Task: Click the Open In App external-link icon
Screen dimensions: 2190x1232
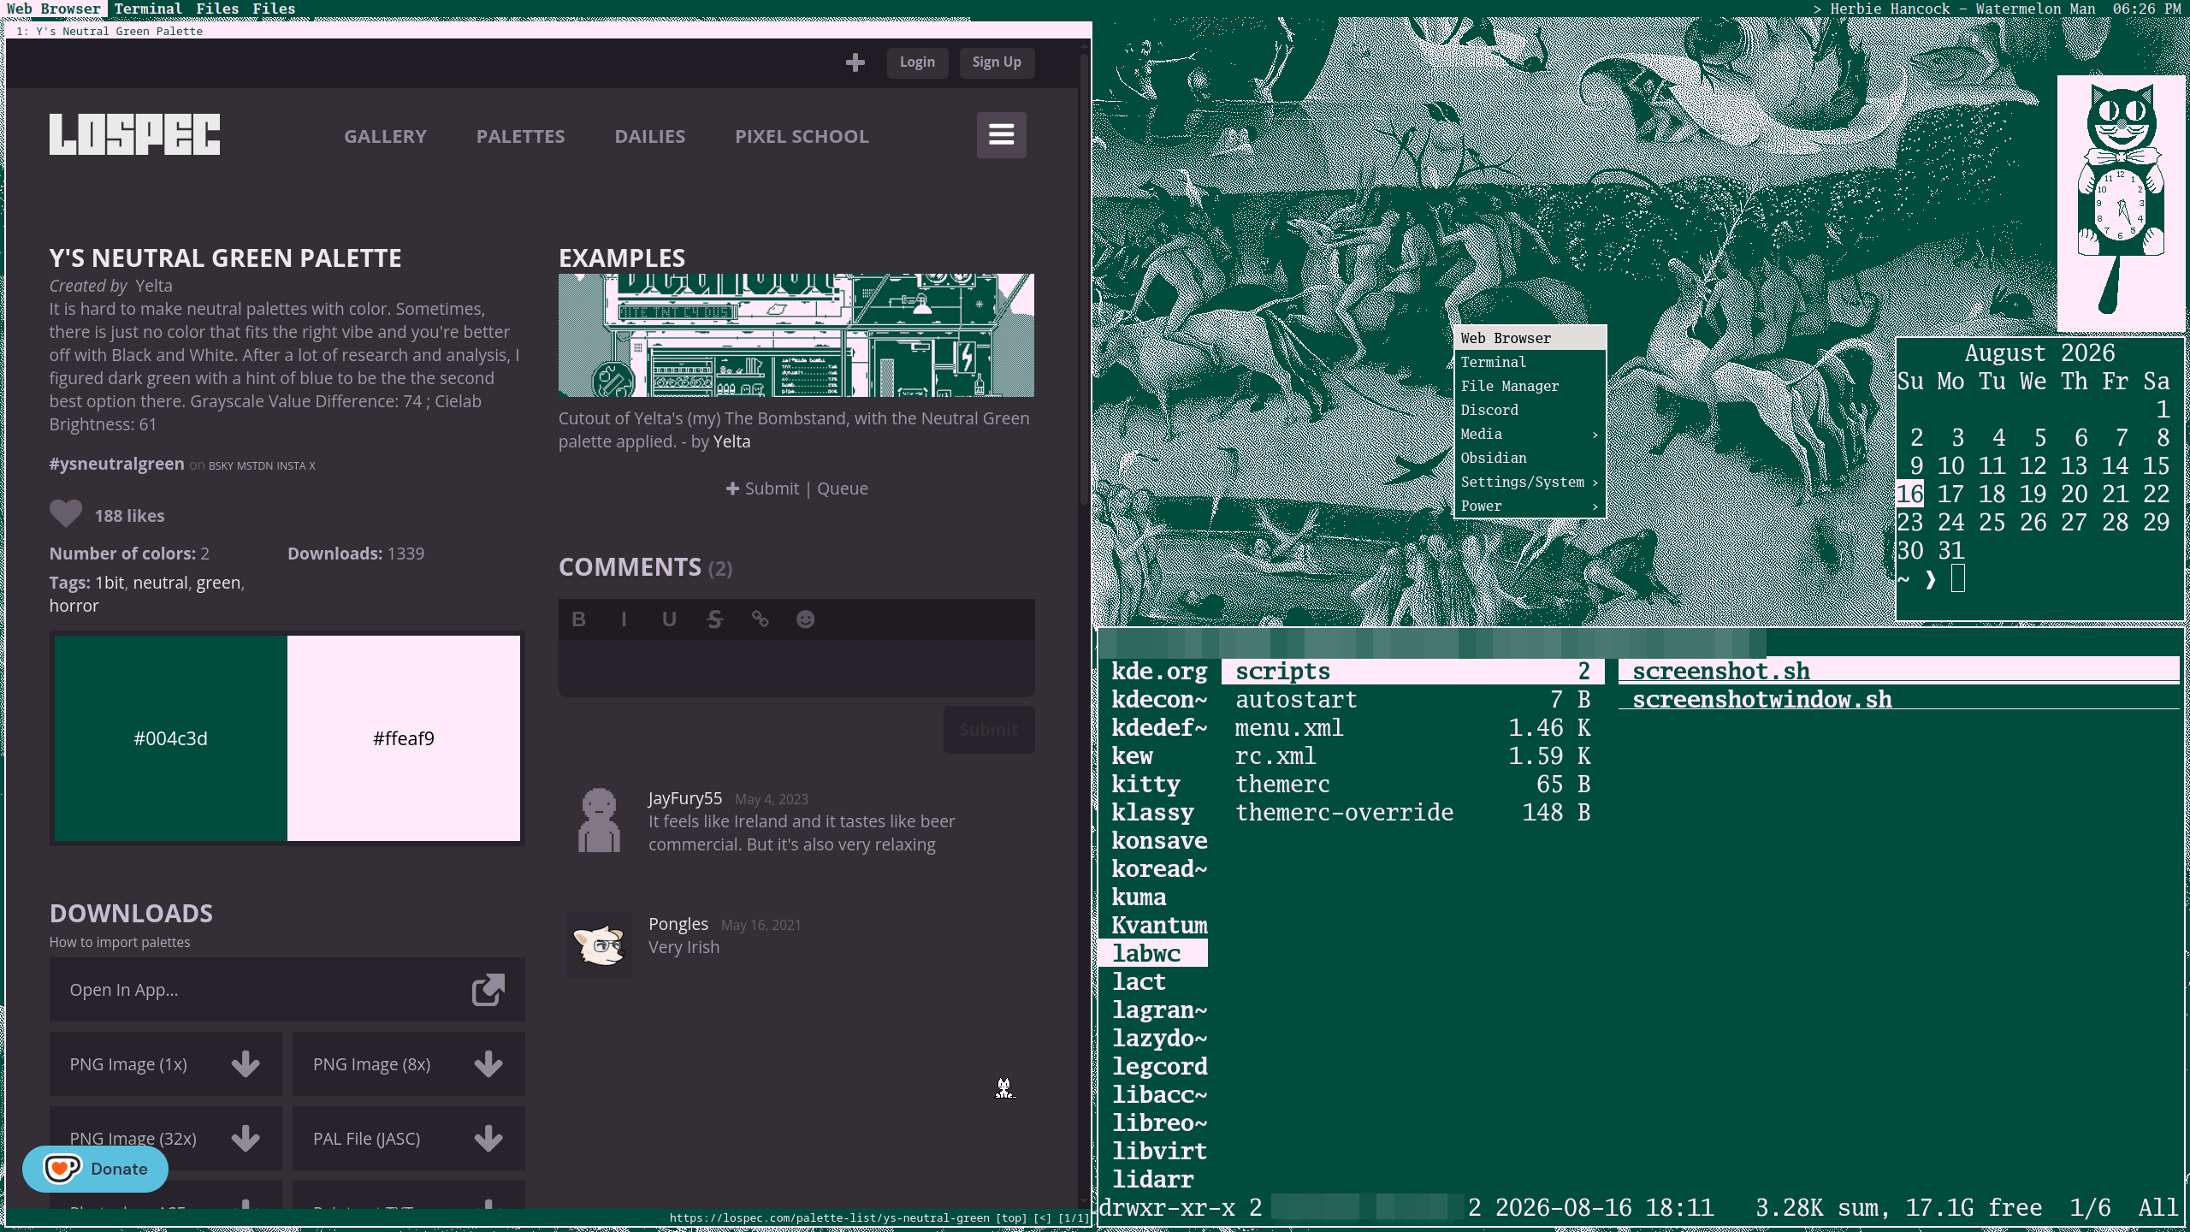Action: pos(488,990)
